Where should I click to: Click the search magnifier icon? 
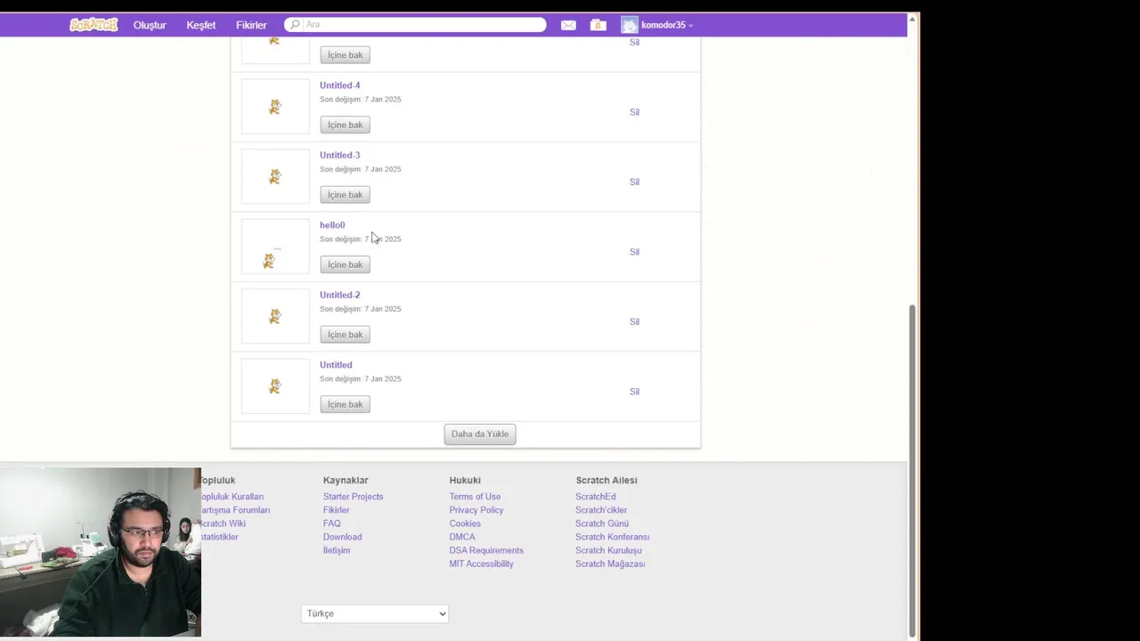pos(295,25)
